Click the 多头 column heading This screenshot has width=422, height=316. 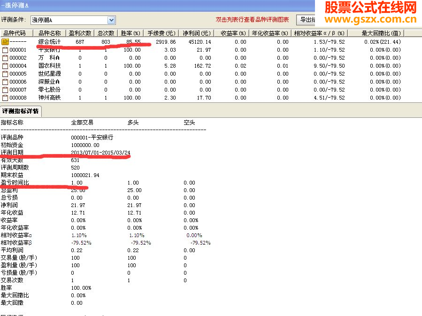[x=133, y=123]
